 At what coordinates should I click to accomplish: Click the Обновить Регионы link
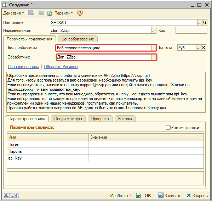61,67
